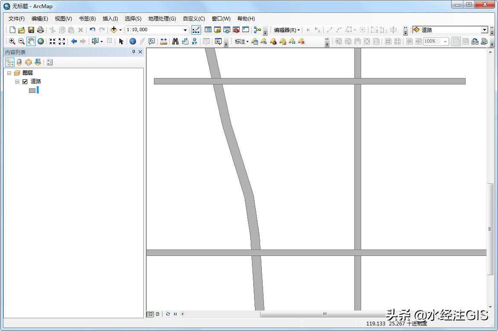Toggle the Editor toolbar button

(x=196, y=30)
